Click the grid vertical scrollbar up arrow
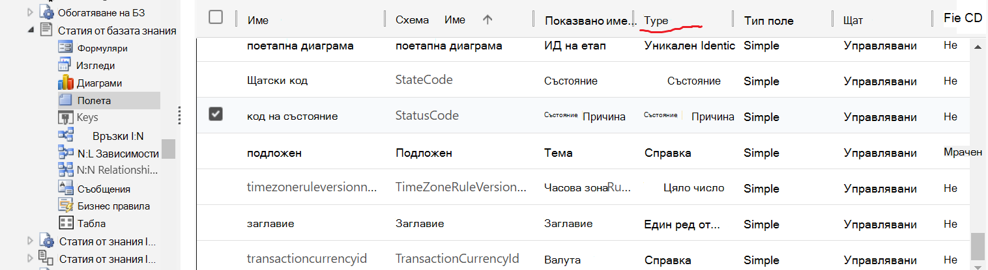The image size is (988, 270). (977, 47)
